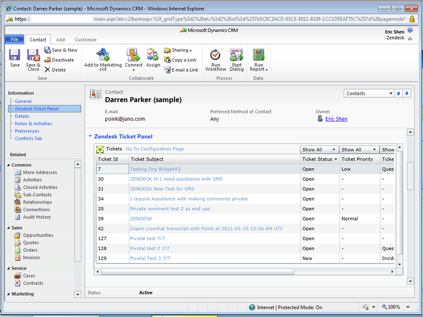Select Opportunities in the Sales section

coord(38,235)
